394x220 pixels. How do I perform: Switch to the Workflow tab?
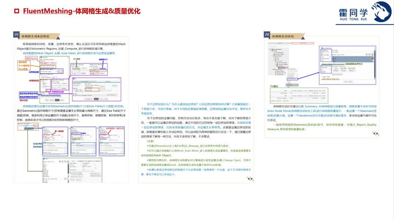click(x=280, y=43)
